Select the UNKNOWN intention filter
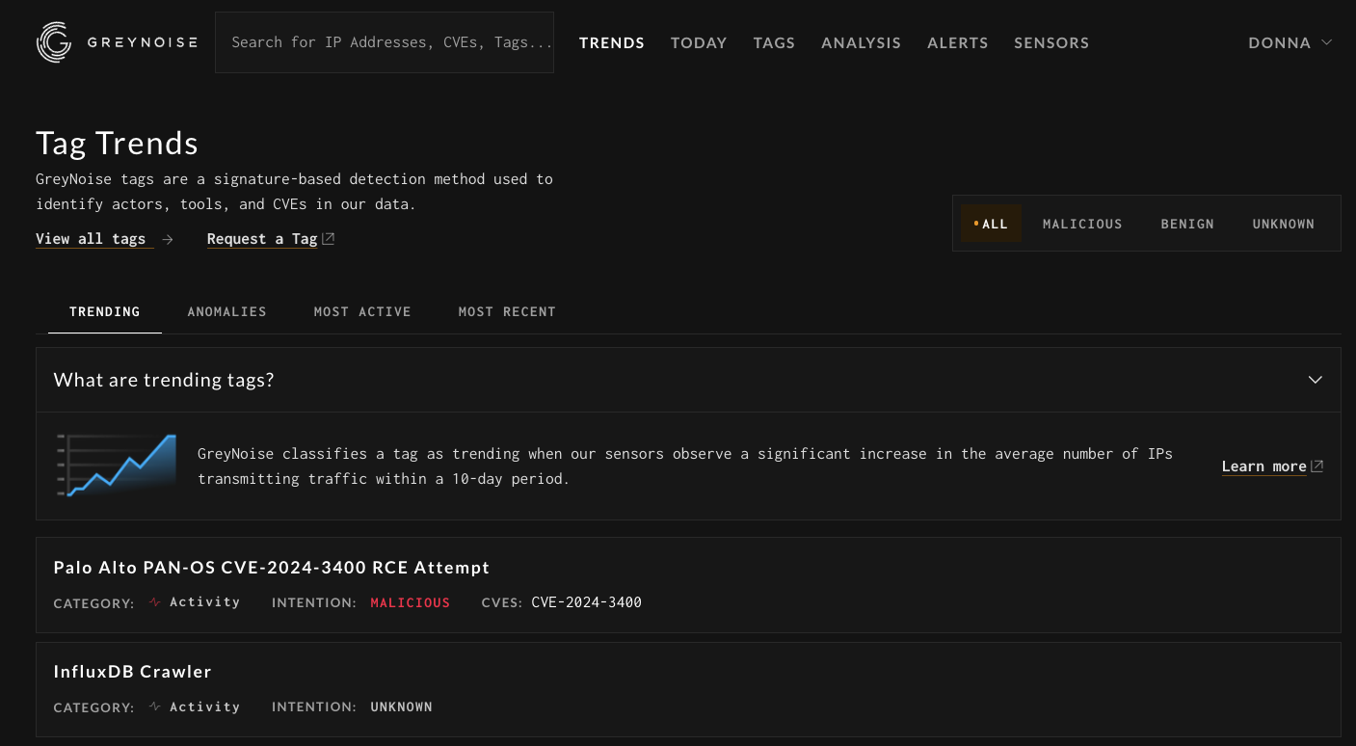 click(x=1283, y=223)
